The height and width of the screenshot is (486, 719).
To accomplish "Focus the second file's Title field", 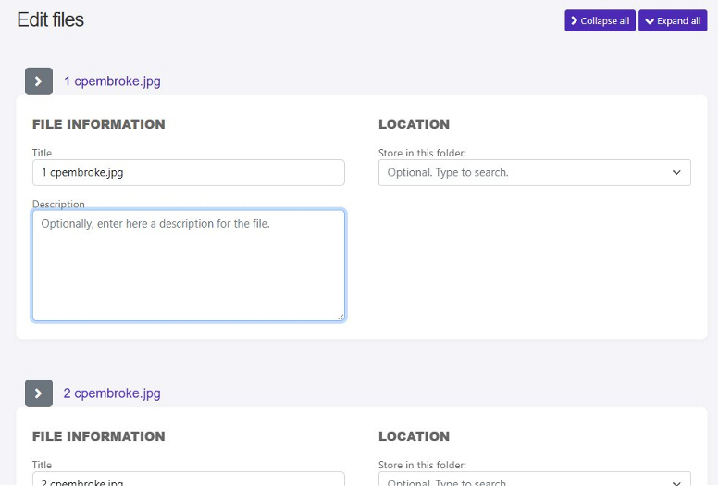I will click(188, 480).
